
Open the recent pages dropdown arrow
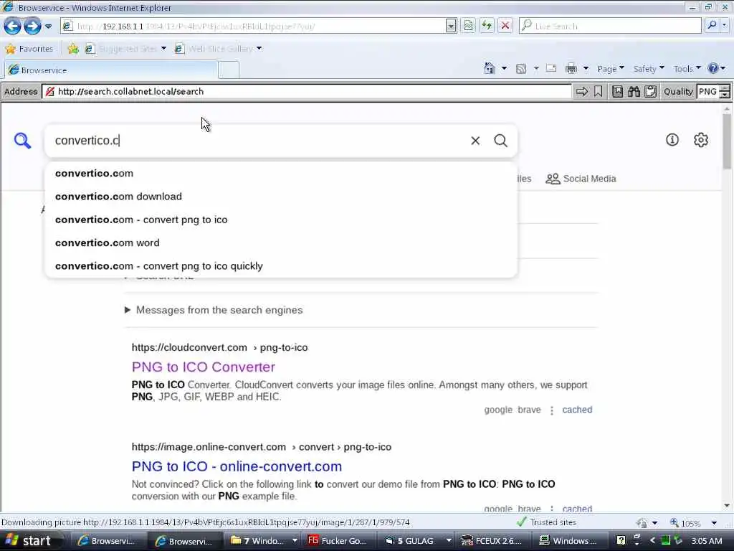tap(48, 27)
